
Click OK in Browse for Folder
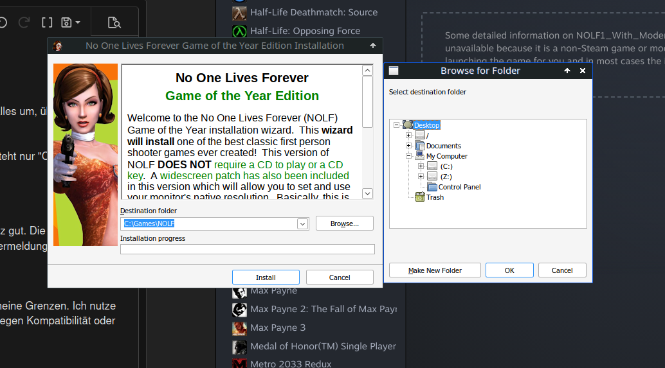click(509, 270)
